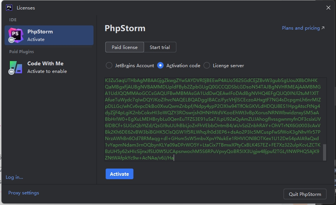Click the IDE section header
The width and height of the screenshot is (336, 205).
pos(13,20)
